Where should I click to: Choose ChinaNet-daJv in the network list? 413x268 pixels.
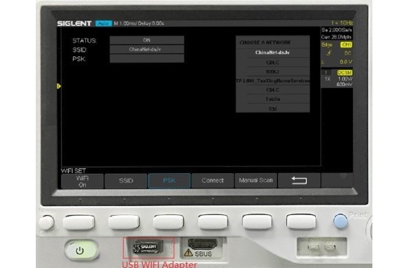point(273,53)
